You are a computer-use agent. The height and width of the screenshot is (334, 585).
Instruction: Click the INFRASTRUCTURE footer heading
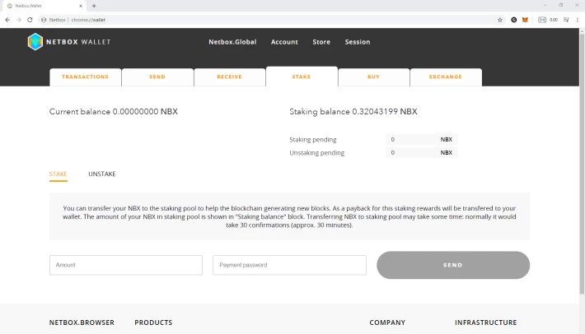(x=486, y=322)
